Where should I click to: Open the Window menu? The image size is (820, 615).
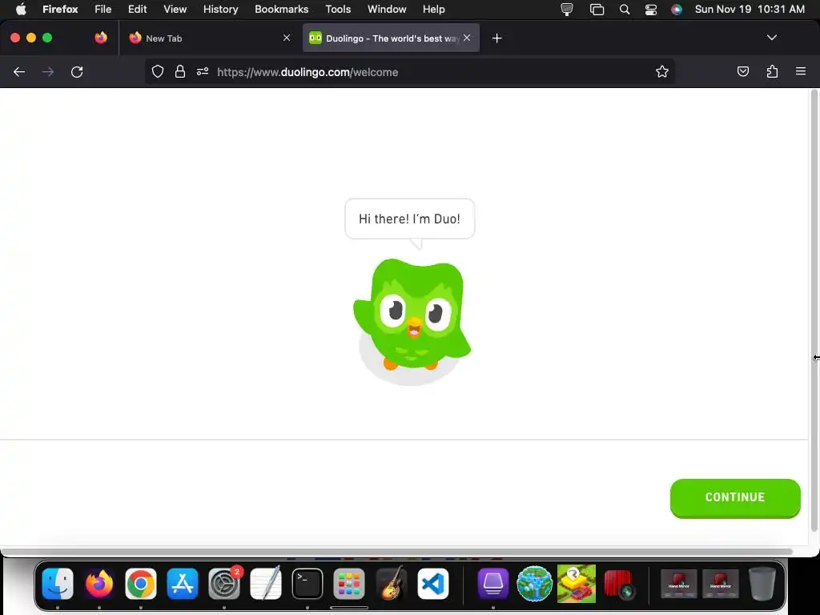tap(387, 10)
